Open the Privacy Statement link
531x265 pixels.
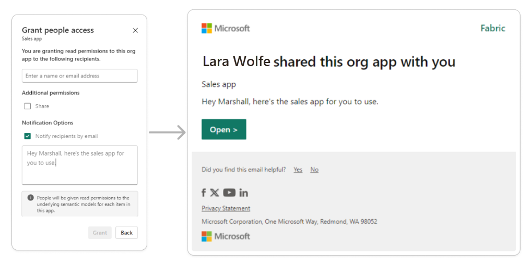[x=226, y=208]
